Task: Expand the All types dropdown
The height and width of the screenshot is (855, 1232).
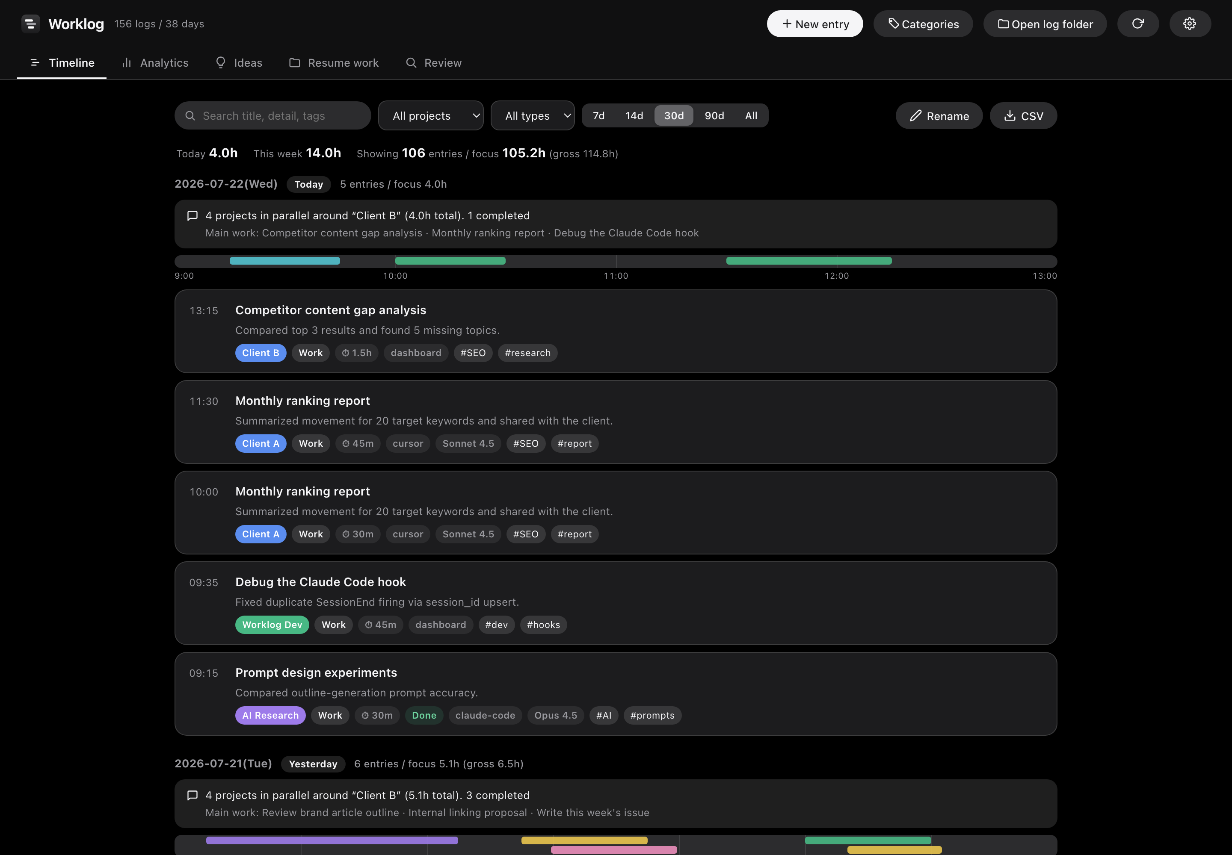Action: 532,116
